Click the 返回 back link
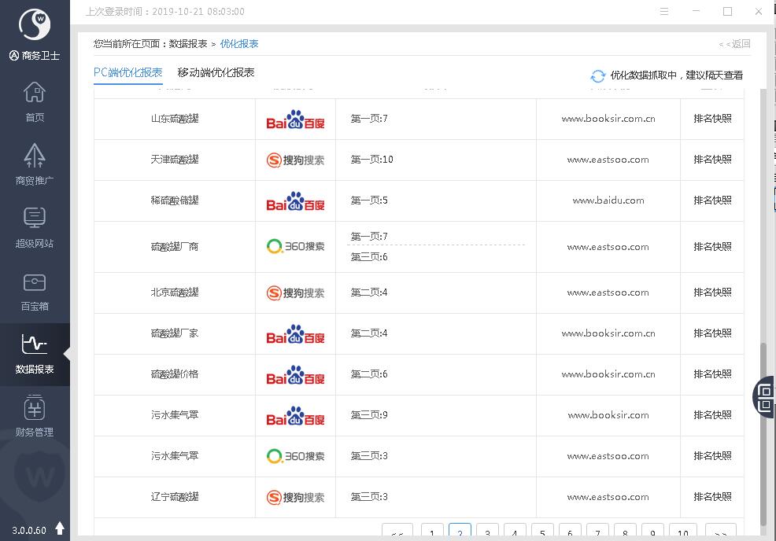Screen dimensions: 776x541 pyautogui.click(x=735, y=44)
